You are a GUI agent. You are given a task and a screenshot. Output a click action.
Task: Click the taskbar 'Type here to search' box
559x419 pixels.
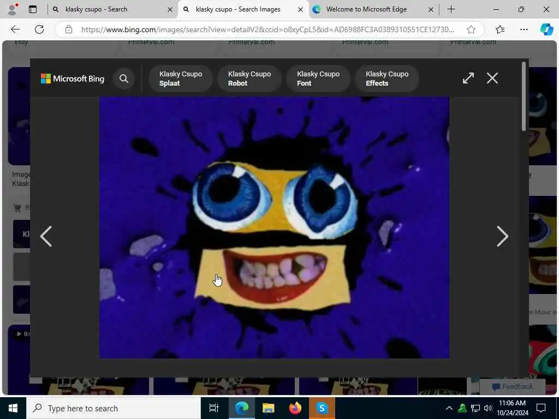tap(114, 408)
